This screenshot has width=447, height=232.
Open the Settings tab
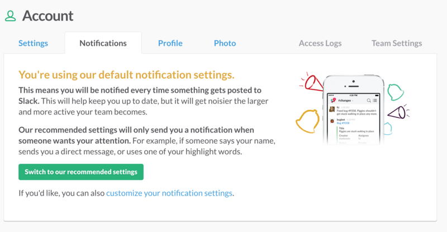click(x=33, y=43)
